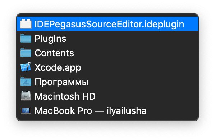Screen dimensions: 215x140
Task: Choose PlugIns from the path menu
Action: coord(107,38)
